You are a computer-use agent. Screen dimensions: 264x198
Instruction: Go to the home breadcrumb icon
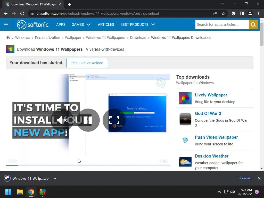point(8,38)
